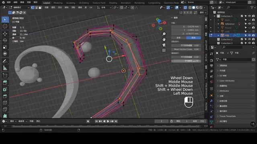Select the Select Box tool
The height and width of the screenshot is (144, 257).
[5, 20]
